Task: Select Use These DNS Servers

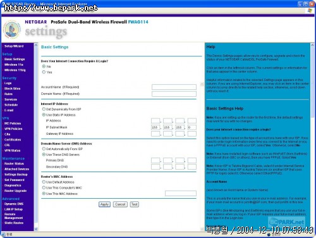Action: pyautogui.click(x=44, y=154)
